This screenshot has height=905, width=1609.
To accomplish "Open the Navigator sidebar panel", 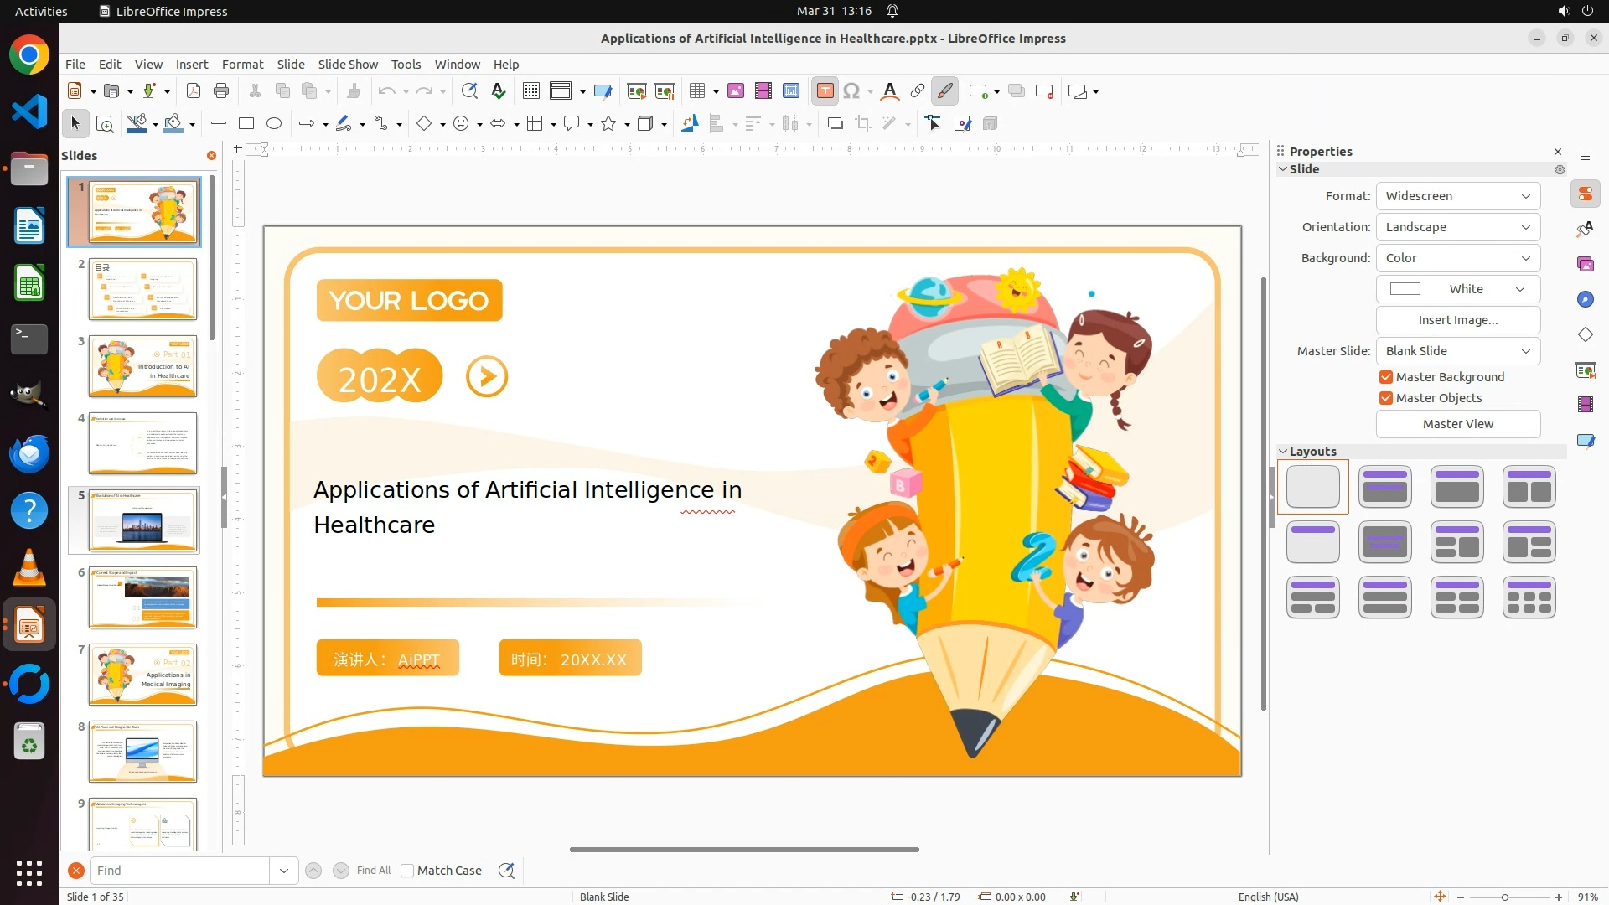I will [1586, 299].
